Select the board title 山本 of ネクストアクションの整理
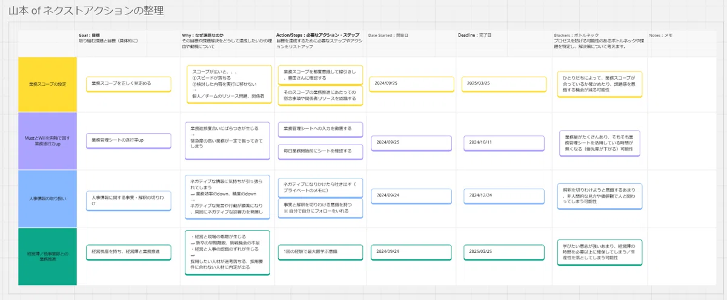727x300 pixels. (x=86, y=11)
